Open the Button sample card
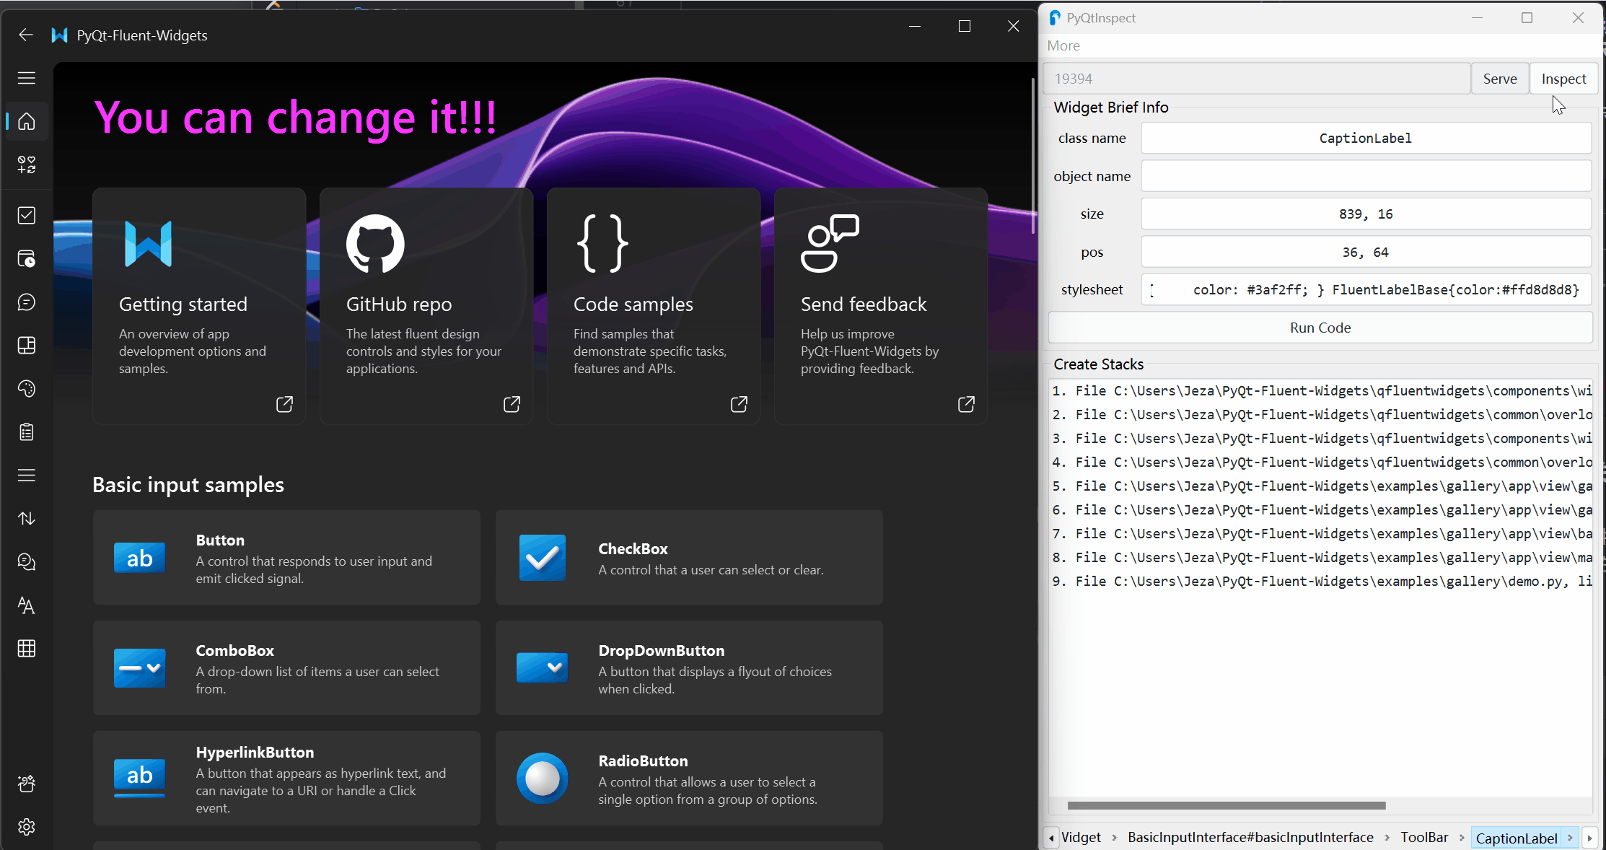1606x850 pixels. coord(286,558)
